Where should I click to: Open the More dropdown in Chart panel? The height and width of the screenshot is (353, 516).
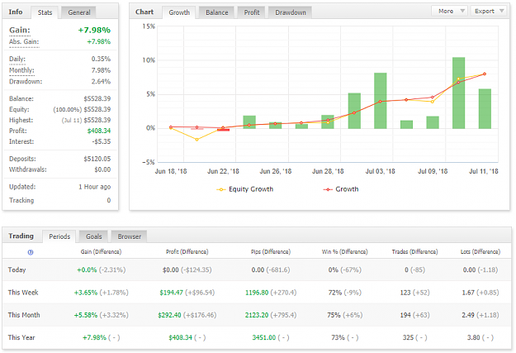click(x=449, y=12)
